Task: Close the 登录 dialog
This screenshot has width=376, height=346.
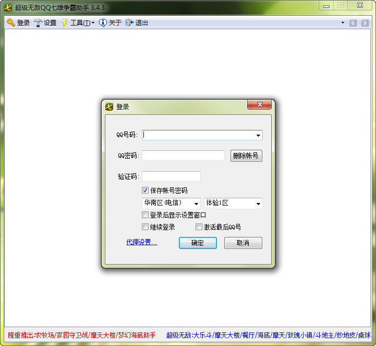Action: [260, 104]
